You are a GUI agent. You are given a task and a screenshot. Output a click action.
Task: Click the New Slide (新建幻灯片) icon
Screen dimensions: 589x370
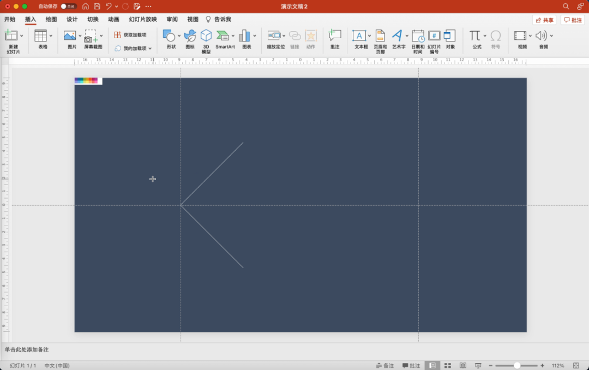[11, 35]
